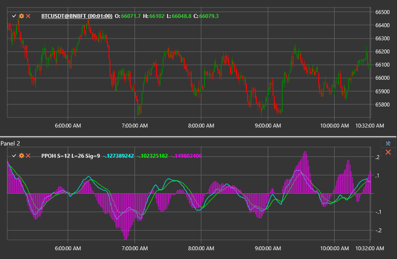
Task: Click 10:32:00 AM on the price chart axis
Action: click(x=370, y=125)
